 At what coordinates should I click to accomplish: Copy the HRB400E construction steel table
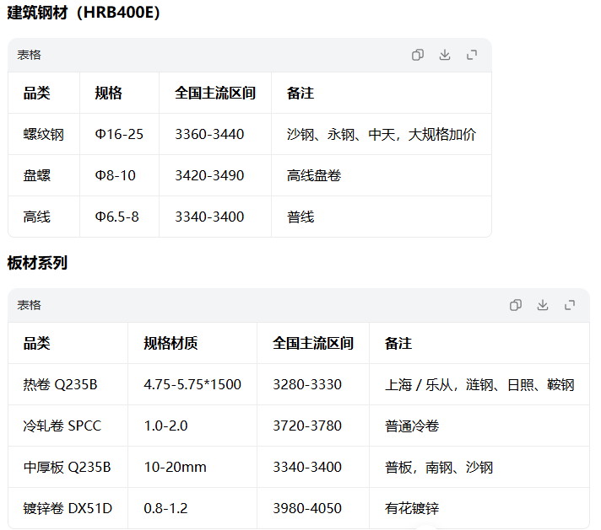tap(417, 55)
